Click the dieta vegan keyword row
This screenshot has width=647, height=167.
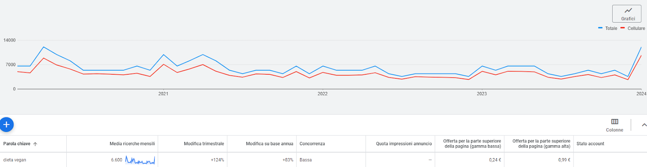point(323,160)
